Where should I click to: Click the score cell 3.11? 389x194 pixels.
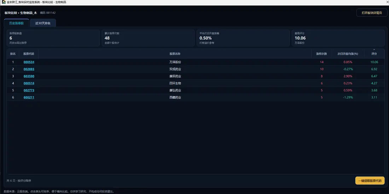(374, 97)
